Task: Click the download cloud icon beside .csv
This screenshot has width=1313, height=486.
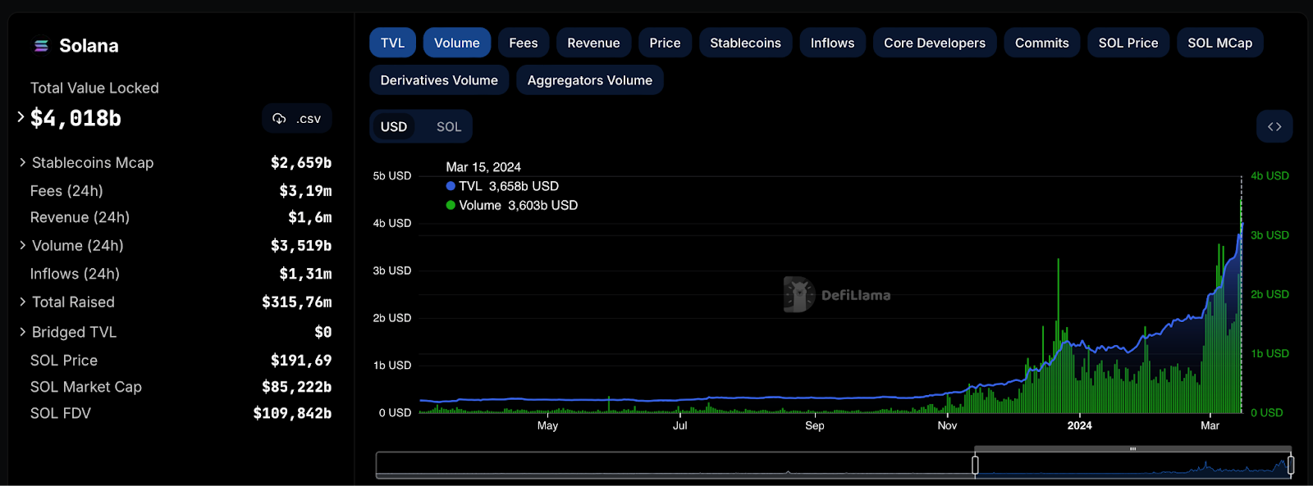Action: pos(279,119)
